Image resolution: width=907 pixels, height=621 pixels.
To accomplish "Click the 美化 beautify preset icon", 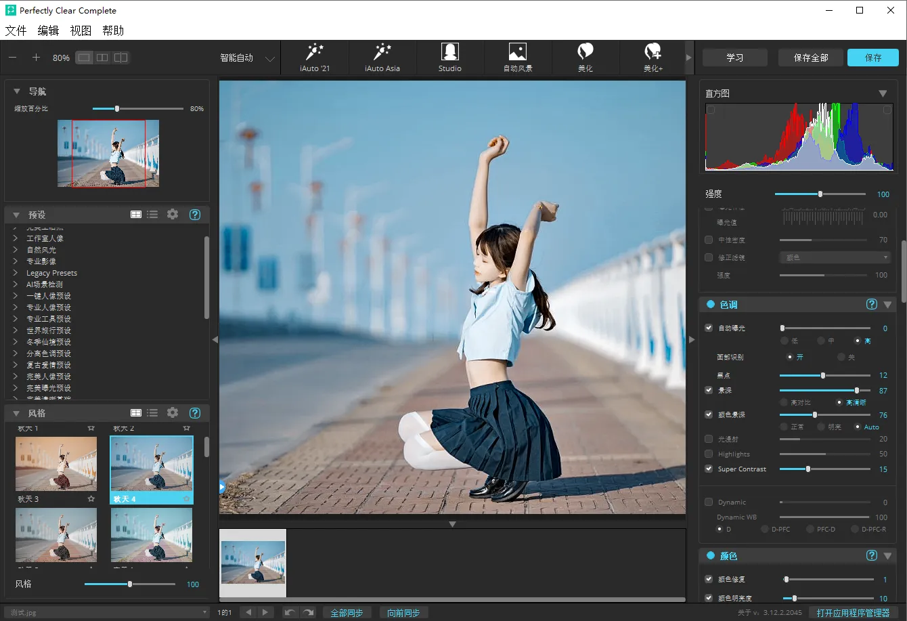I will point(585,52).
